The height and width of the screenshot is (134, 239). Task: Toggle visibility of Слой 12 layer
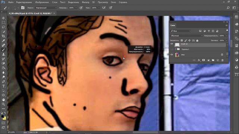(x=172, y=44)
